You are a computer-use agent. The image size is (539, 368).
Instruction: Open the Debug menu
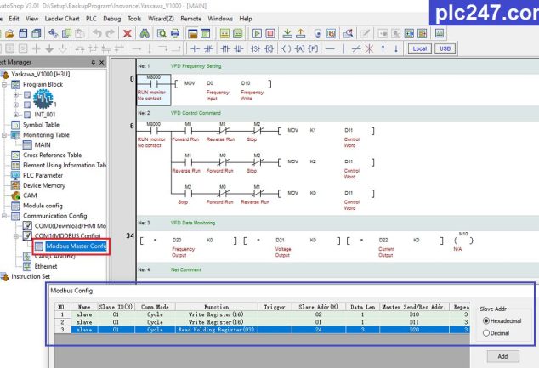click(x=112, y=19)
